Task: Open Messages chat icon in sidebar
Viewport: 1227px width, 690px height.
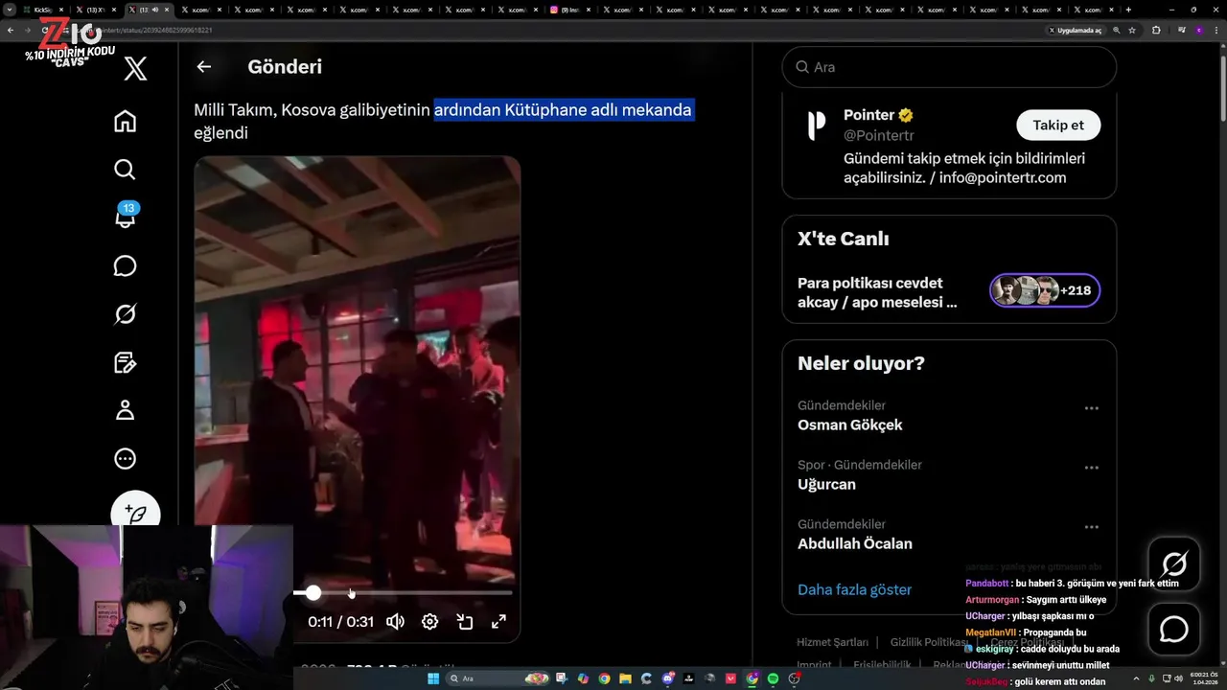Action: pos(125,265)
